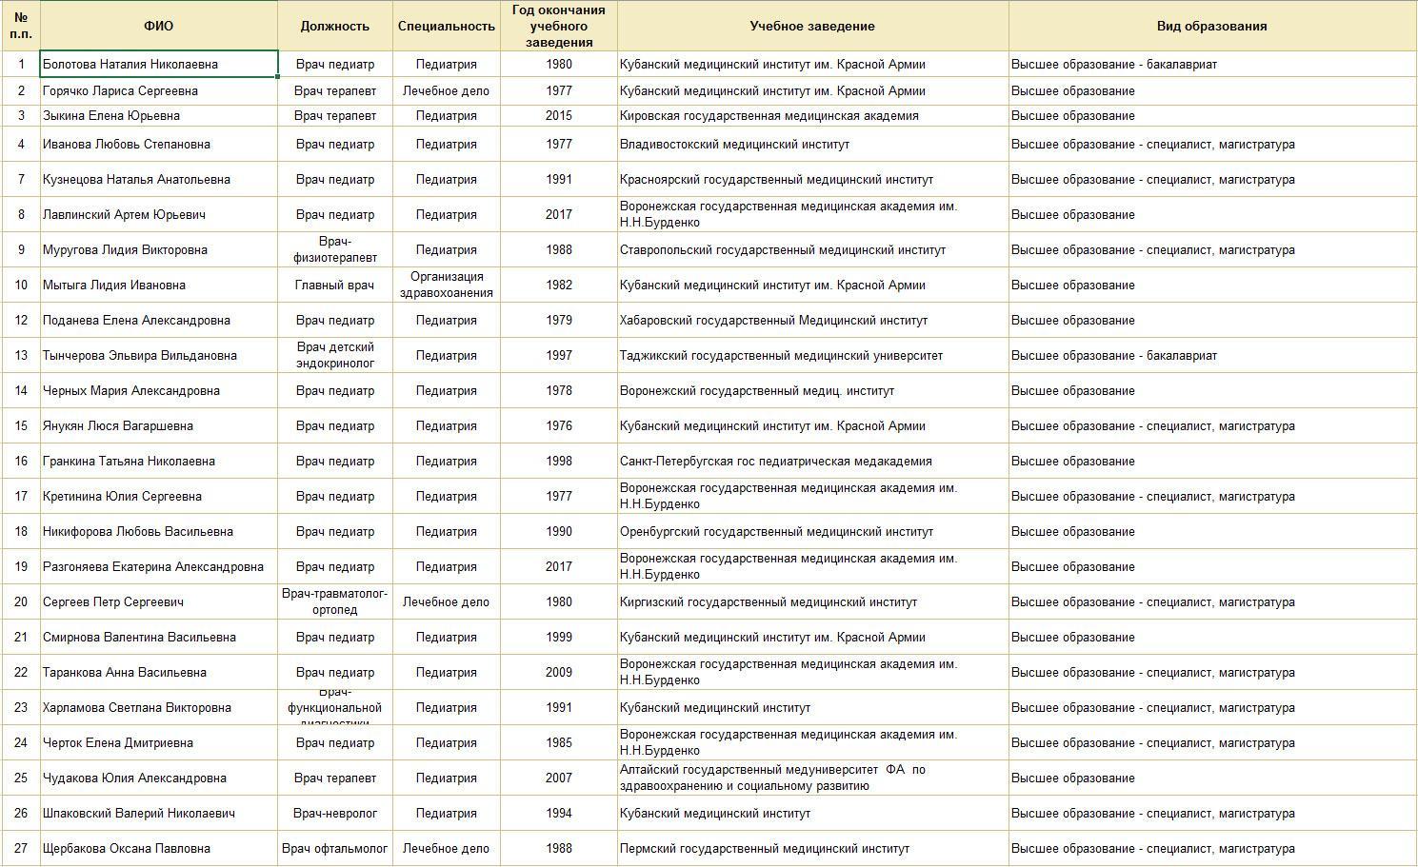Select the Врач детский эндокринолог cell
The width and height of the screenshot is (1418, 867).
(x=335, y=356)
